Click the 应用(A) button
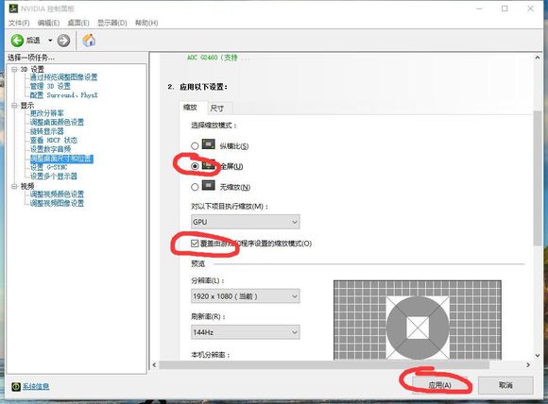 pos(439,385)
